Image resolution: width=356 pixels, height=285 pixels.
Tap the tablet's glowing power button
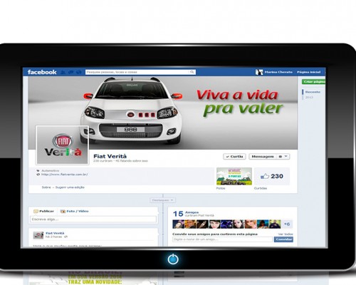point(173,259)
